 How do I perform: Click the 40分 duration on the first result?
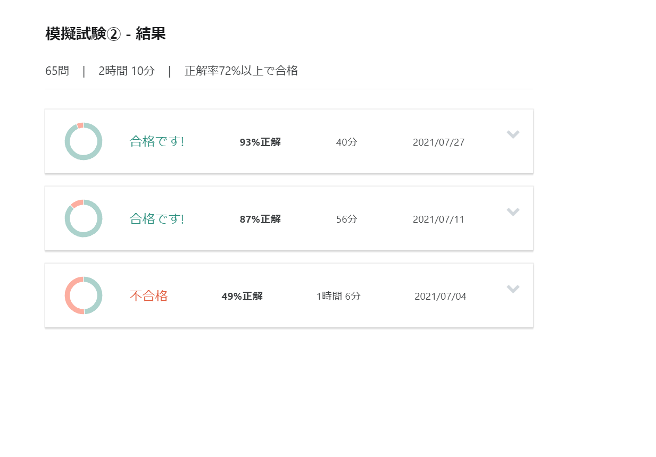tap(347, 142)
